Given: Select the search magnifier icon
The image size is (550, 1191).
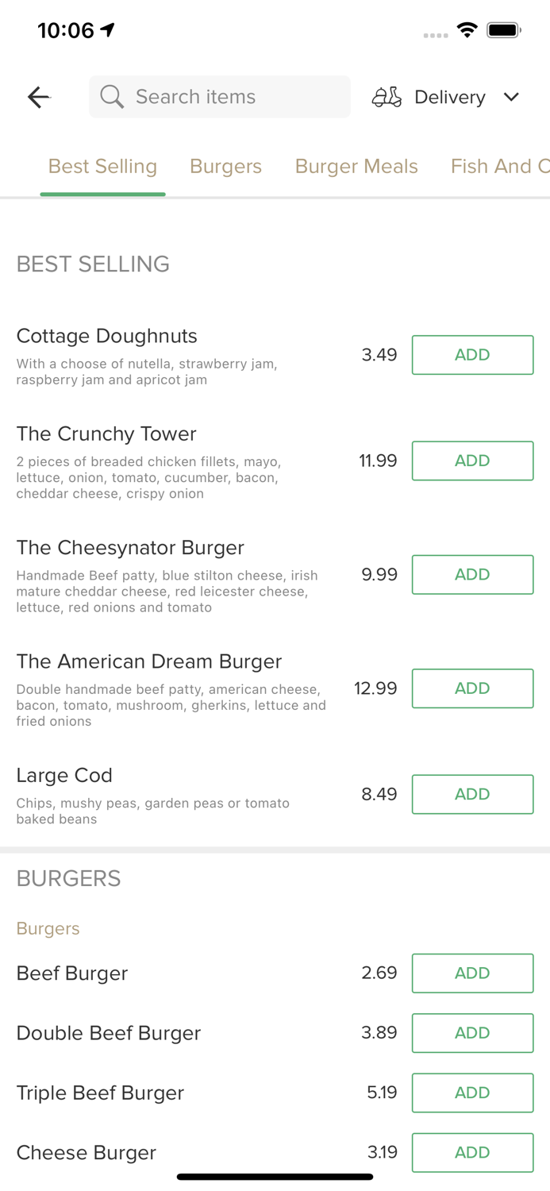Looking at the screenshot, I should (x=112, y=97).
